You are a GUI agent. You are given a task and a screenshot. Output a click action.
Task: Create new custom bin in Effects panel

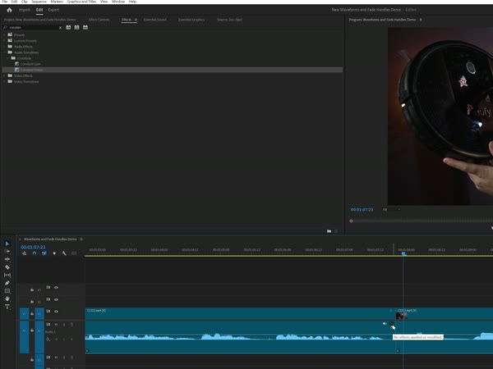click(x=329, y=231)
